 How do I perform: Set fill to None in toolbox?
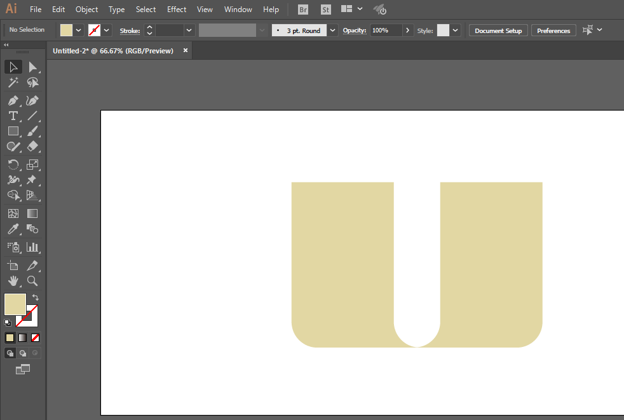pos(36,338)
